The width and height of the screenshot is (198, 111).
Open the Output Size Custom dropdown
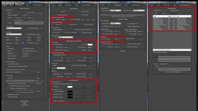[x=14, y=34]
